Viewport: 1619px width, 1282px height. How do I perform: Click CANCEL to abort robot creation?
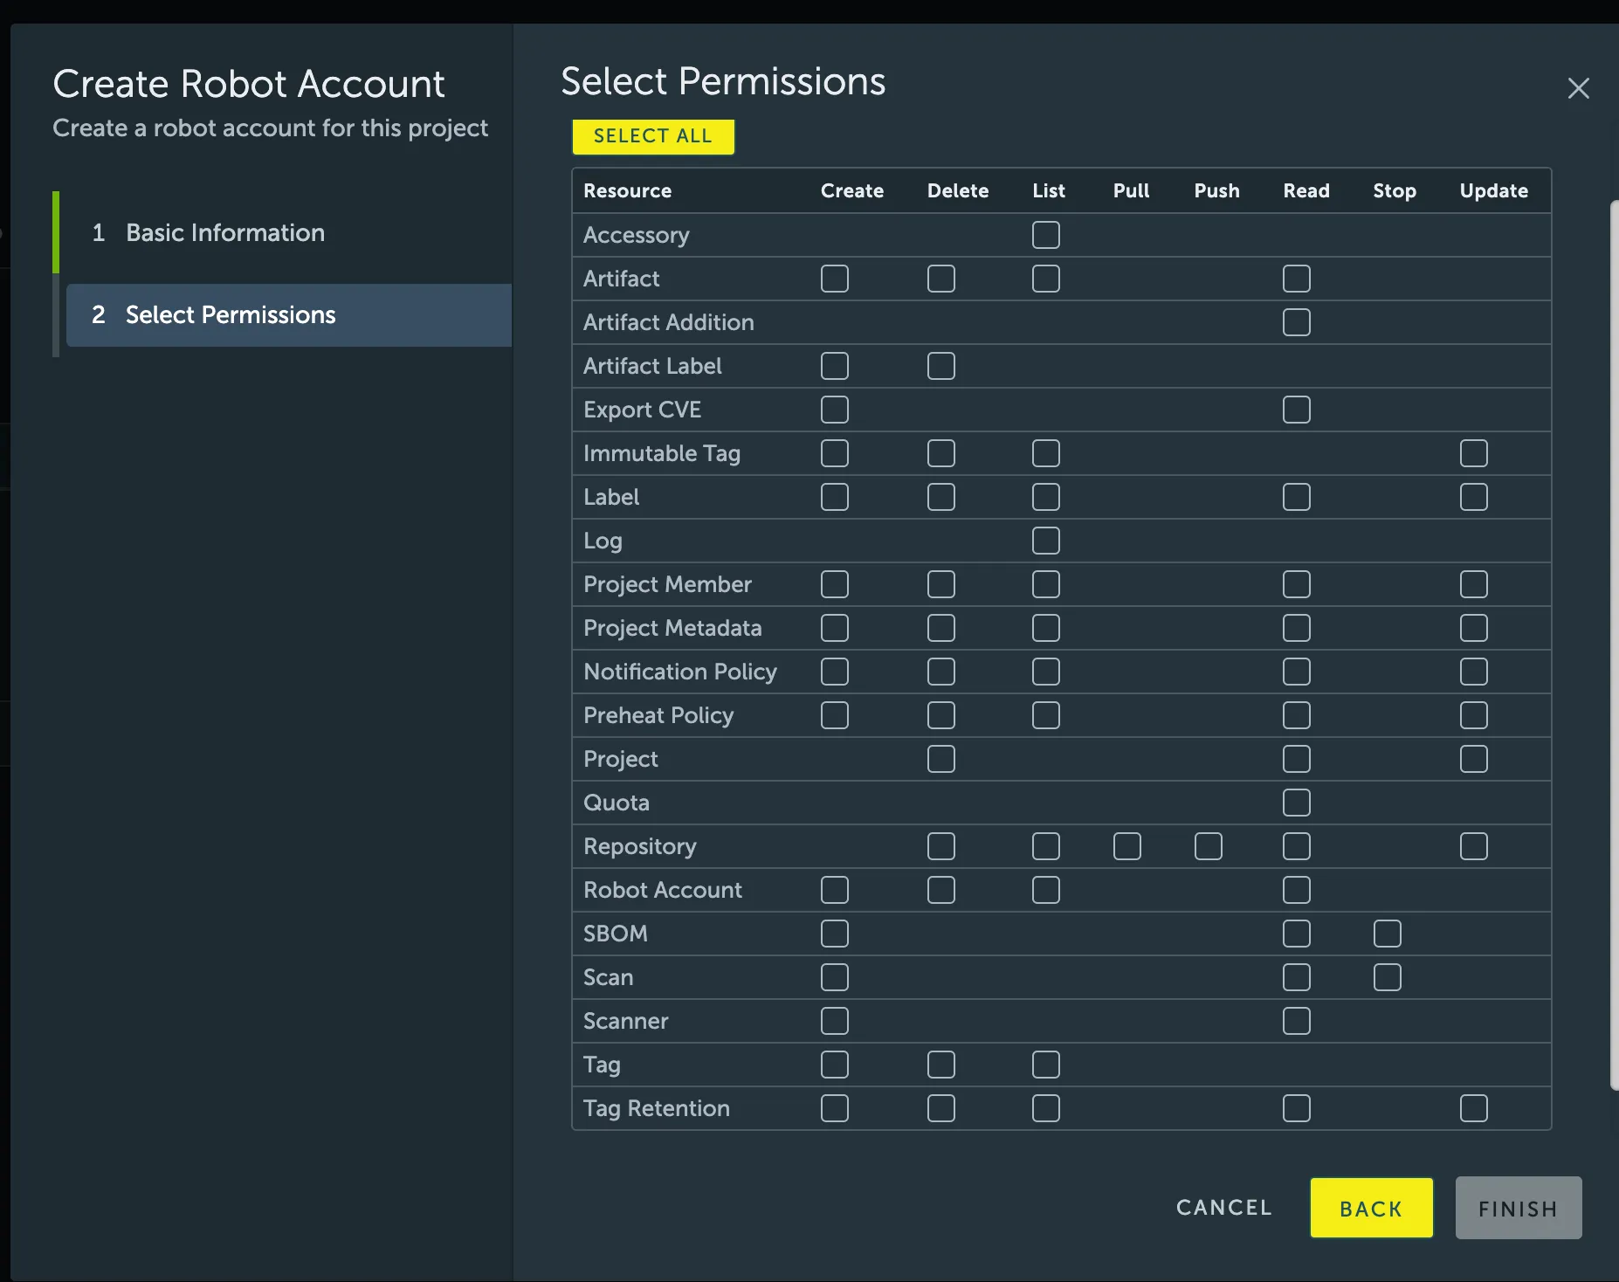tap(1223, 1207)
